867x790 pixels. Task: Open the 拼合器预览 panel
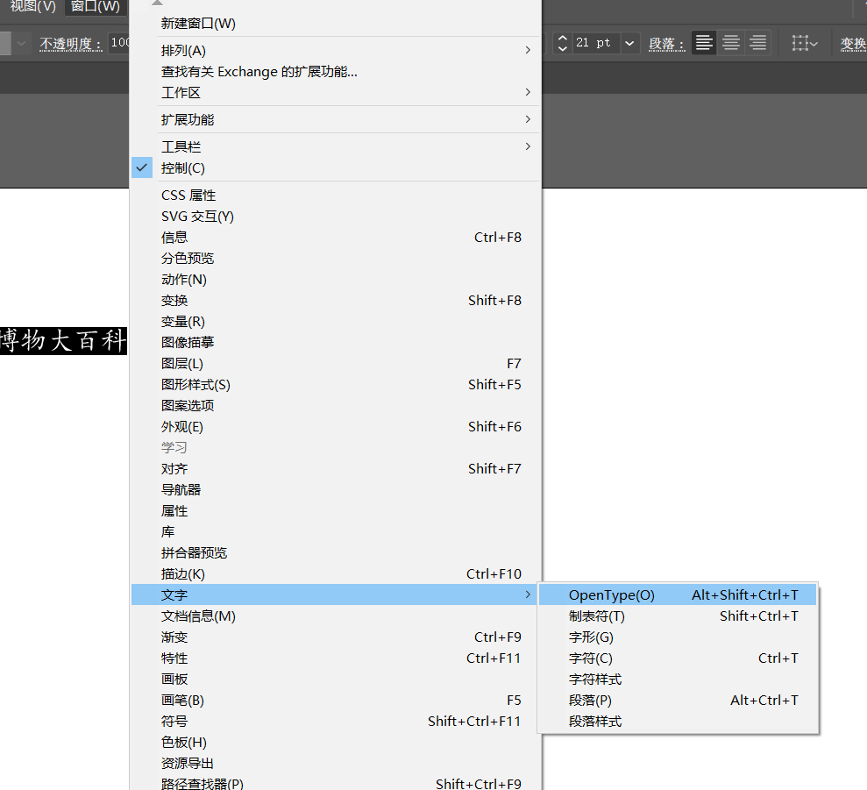pos(335,552)
